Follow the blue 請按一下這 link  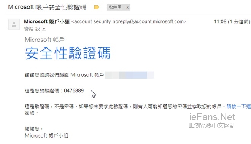coord(239,106)
